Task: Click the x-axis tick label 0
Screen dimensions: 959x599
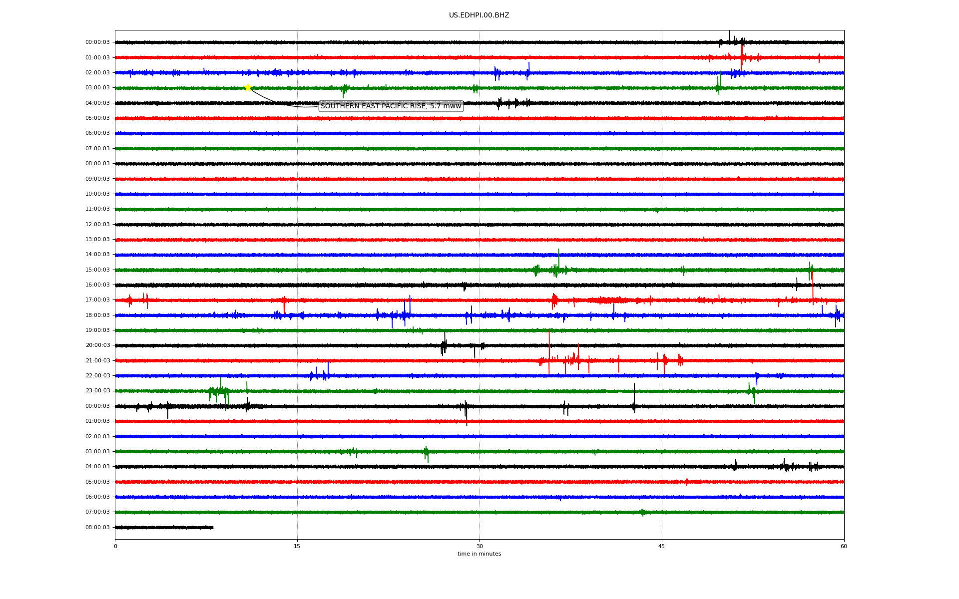Action: [x=115, y=546]
